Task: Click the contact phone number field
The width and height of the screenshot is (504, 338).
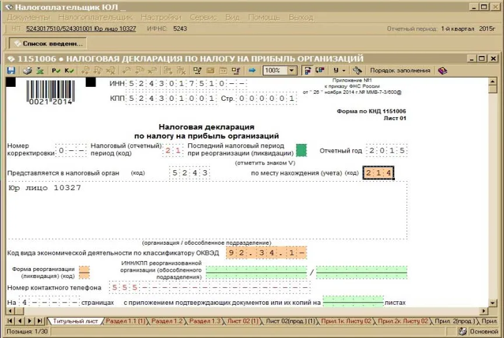Action: [209, 287]
